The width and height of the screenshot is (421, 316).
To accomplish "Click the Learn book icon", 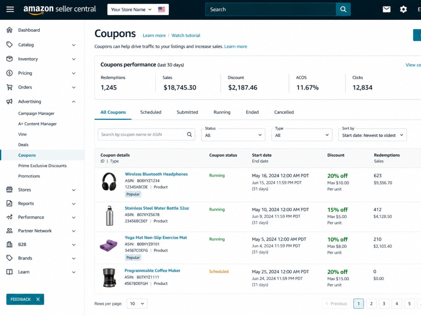I will (x=9, y=272).
